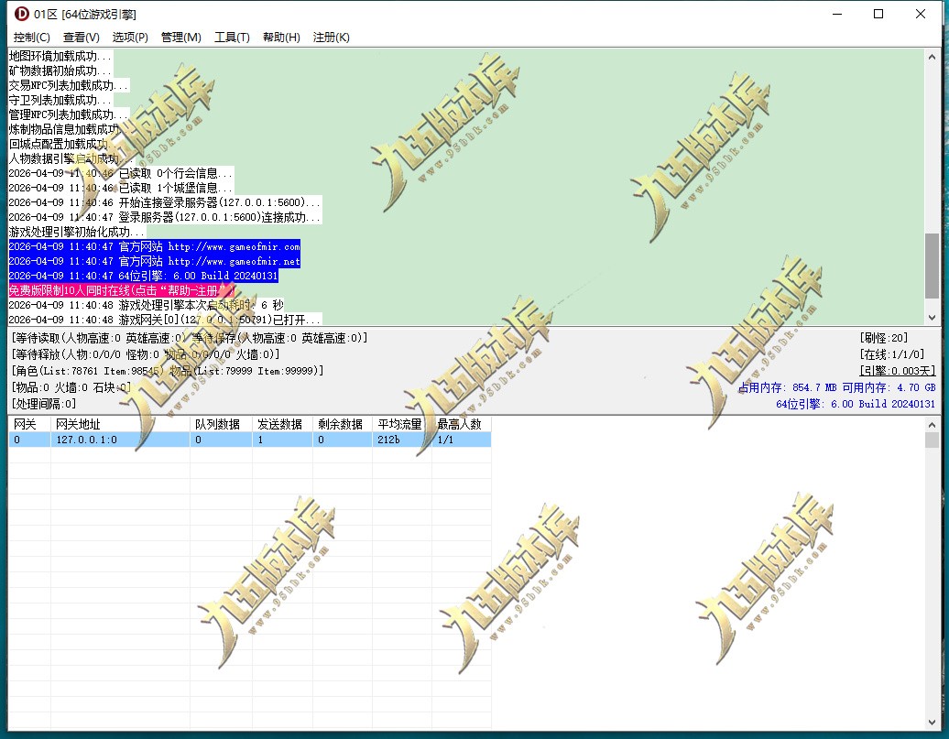Click the gameofmir.net official website log line
Image resolution: width=949 pixels, height=739 pixels.
(154, 261)
